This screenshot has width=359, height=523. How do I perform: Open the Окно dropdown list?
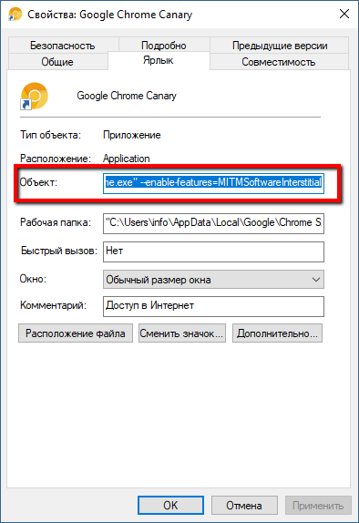coord(213,279)
